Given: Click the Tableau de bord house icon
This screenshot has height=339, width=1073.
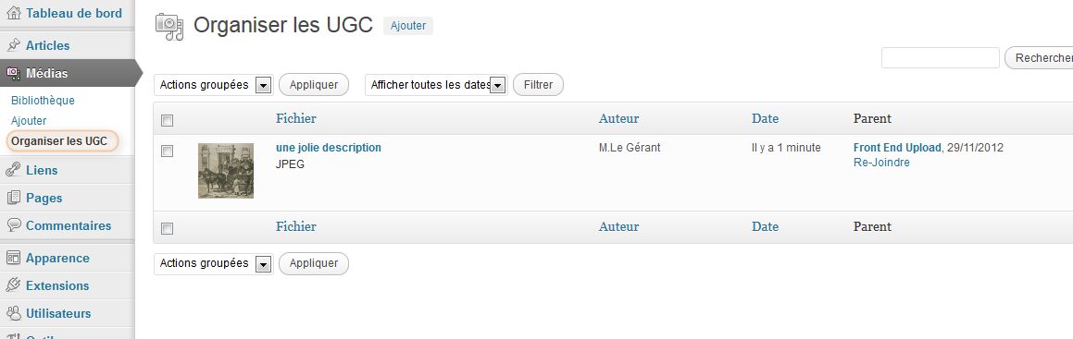Looking at the screenshot, I should tap(13, 13).
